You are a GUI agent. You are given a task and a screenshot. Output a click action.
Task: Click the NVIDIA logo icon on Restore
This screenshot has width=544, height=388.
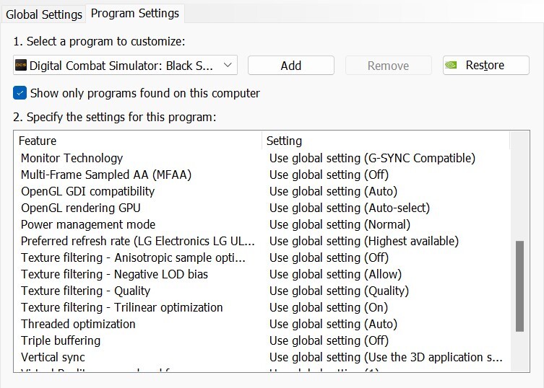coord(451,65)
